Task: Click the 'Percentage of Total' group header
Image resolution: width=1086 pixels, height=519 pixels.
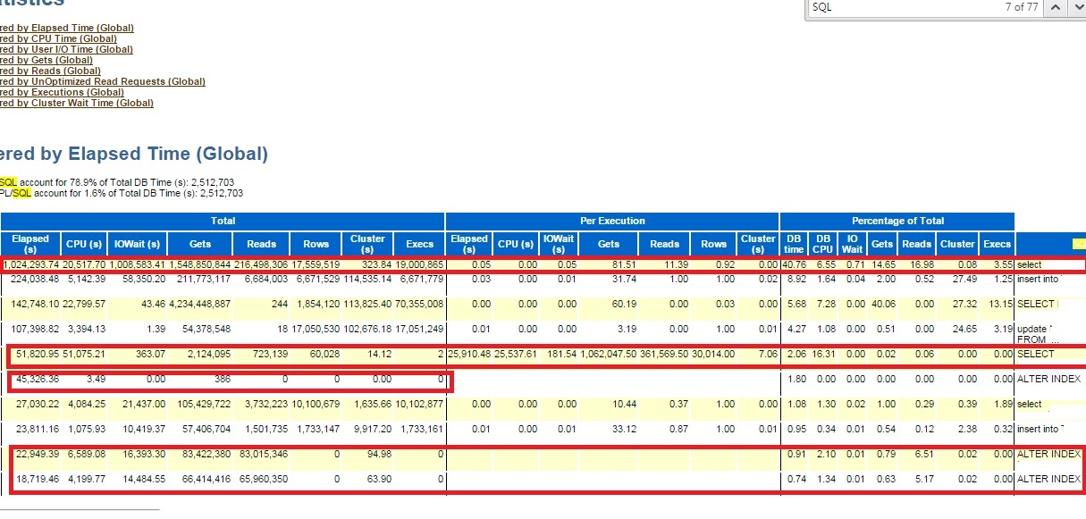Action: pos(897,221)
